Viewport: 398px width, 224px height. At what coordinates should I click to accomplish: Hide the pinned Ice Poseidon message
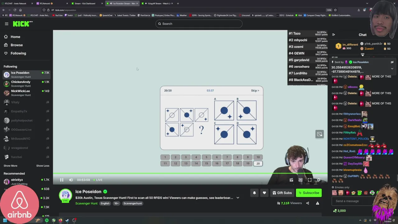392,62
